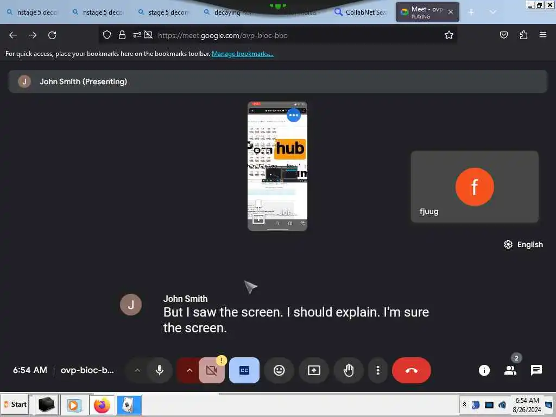This screenshot has width=556, height=417.
Task: Mute the microphone
Action: coord(160,370)
